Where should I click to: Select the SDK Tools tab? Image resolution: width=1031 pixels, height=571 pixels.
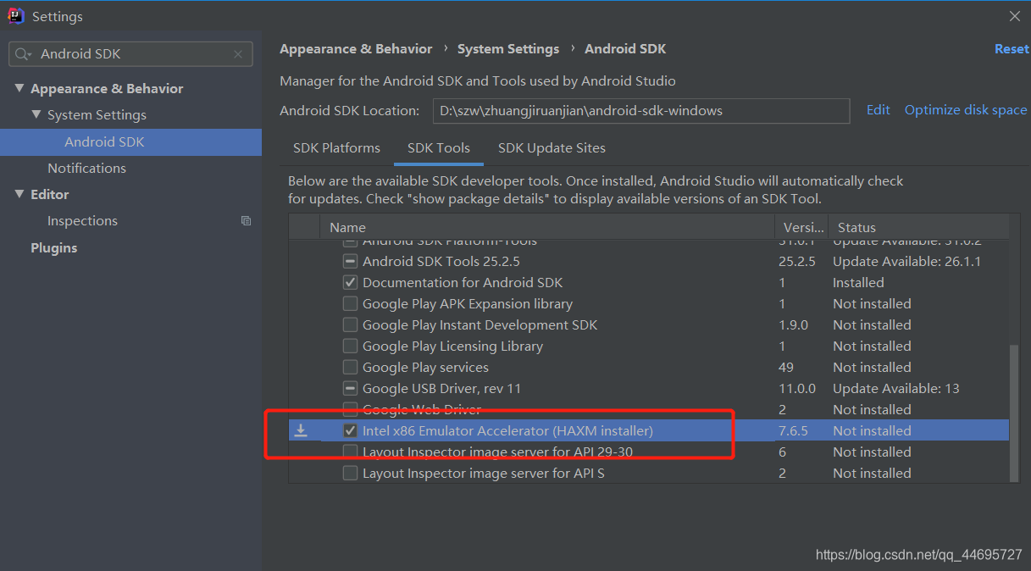click(439, 148)
